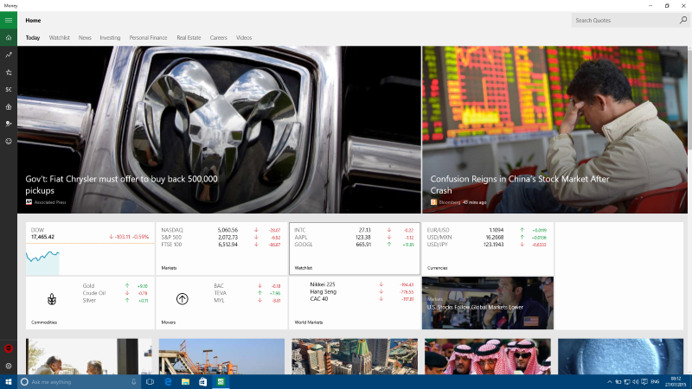The image size is (692, 389).
Task: Switch to the Watchlist tab
Action: click(59, 37)
